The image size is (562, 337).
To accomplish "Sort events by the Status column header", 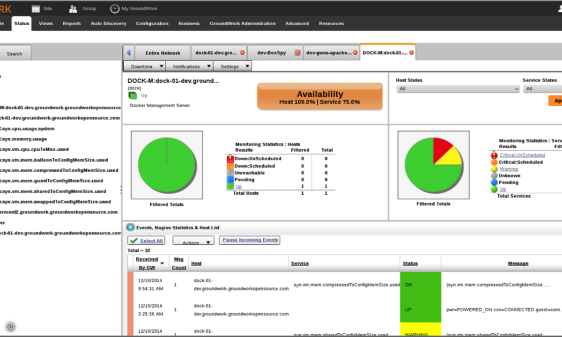I will coord(410,264).
